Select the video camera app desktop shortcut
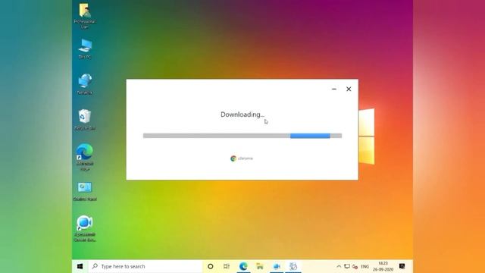 (85, 228)
